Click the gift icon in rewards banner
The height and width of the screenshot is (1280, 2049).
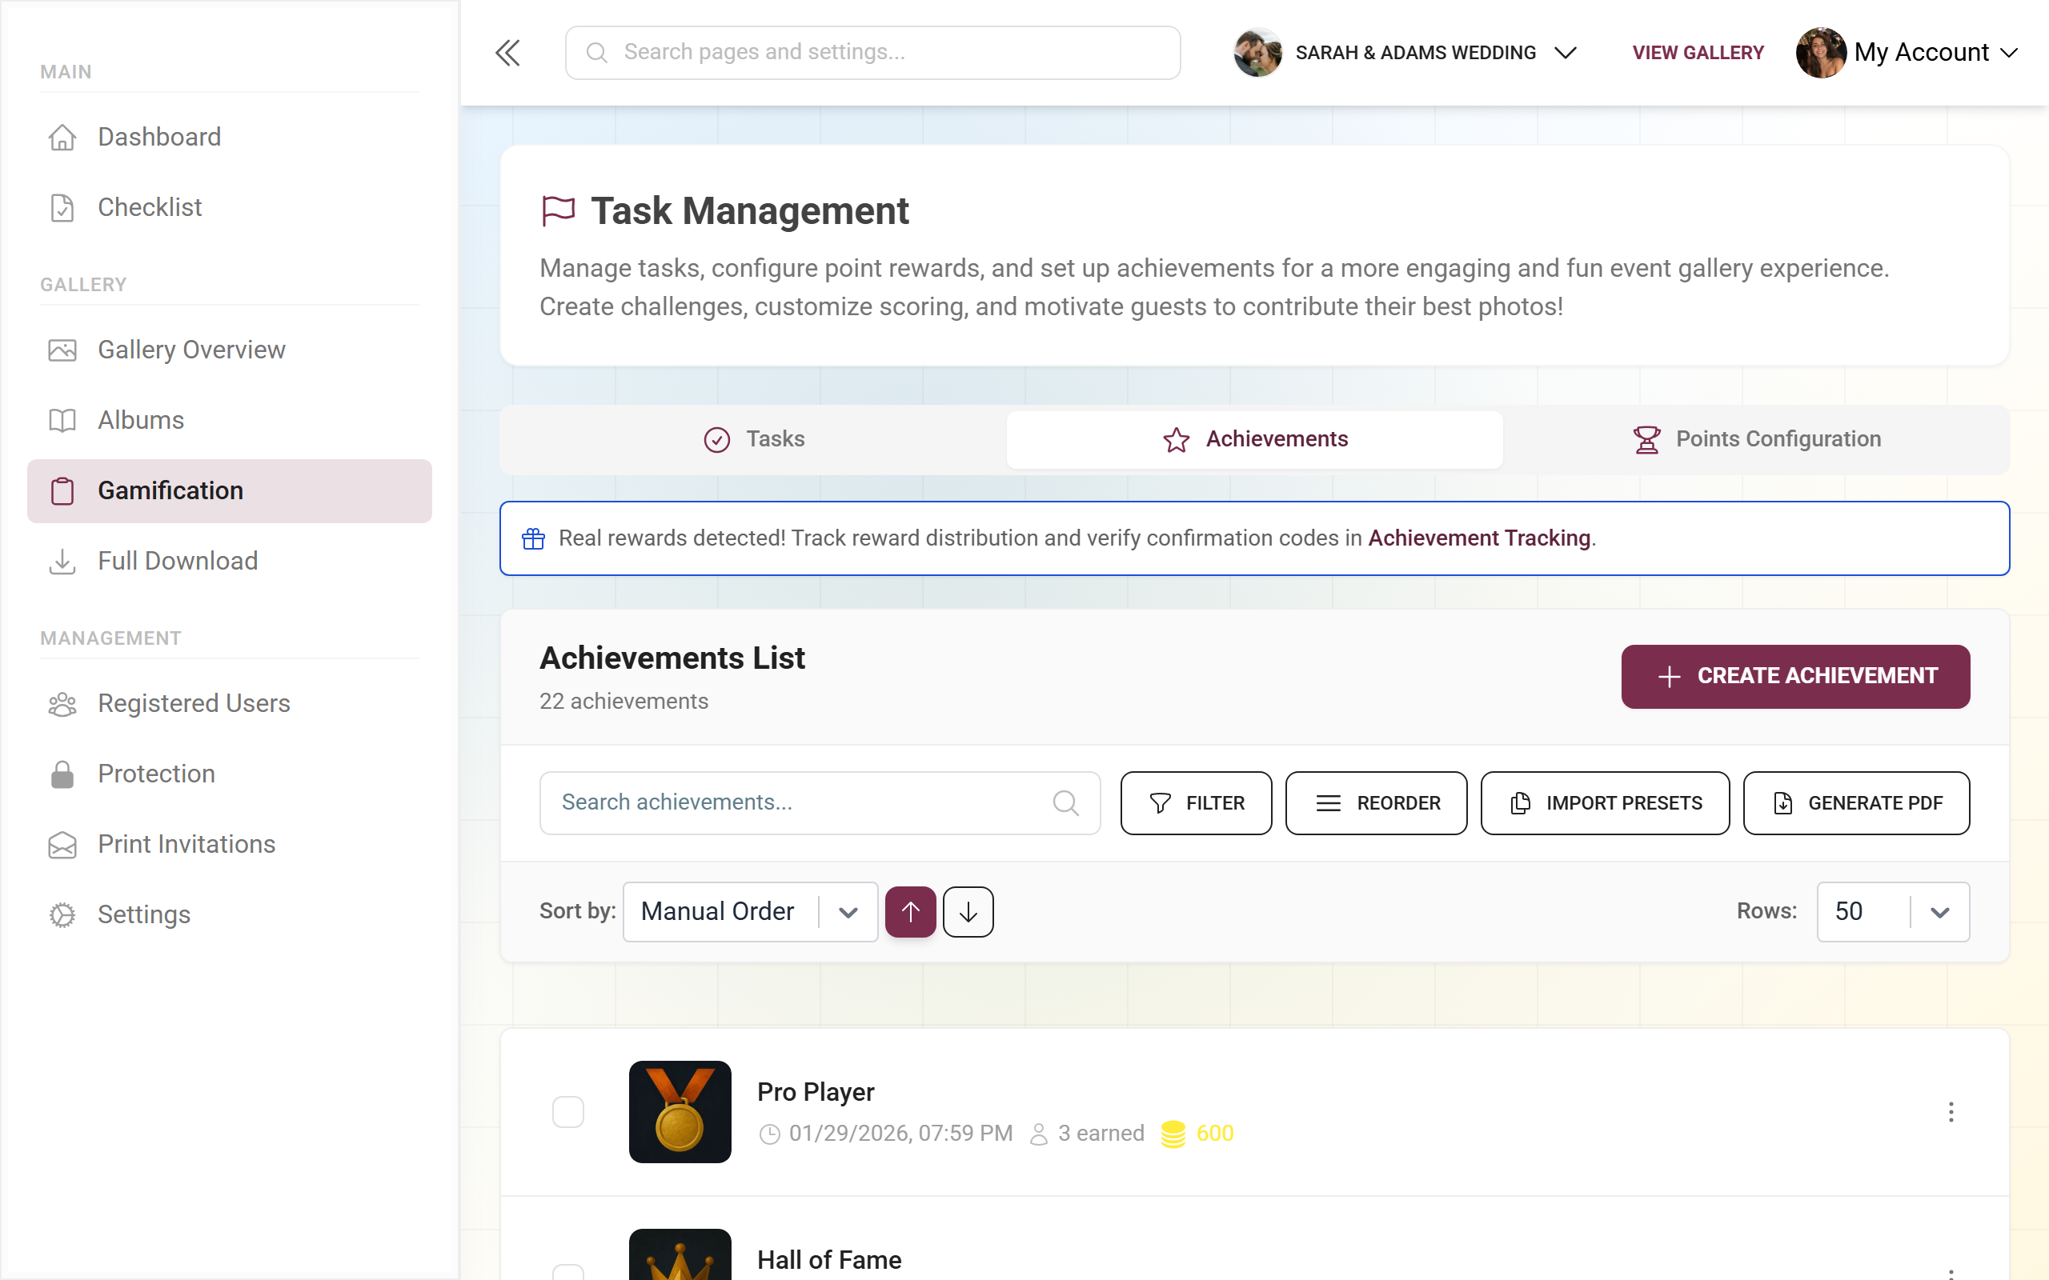[x=533, y=538]
